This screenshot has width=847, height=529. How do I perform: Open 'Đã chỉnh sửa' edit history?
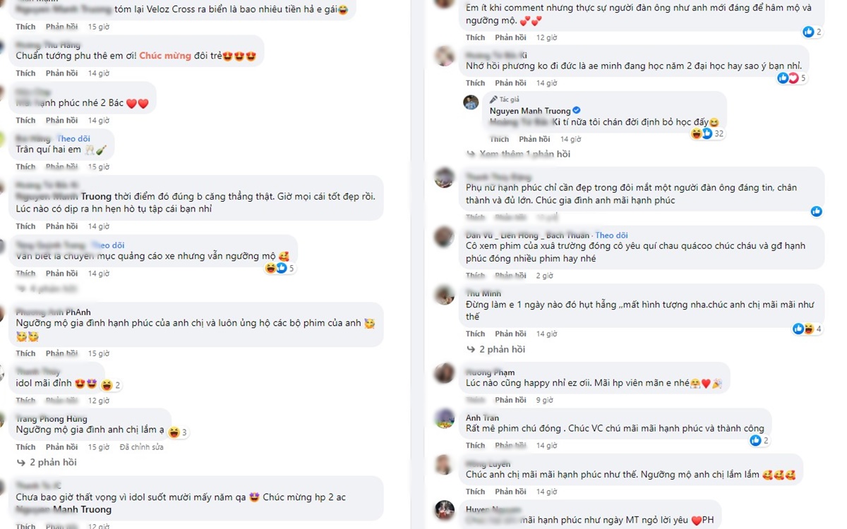coord(141,447)
